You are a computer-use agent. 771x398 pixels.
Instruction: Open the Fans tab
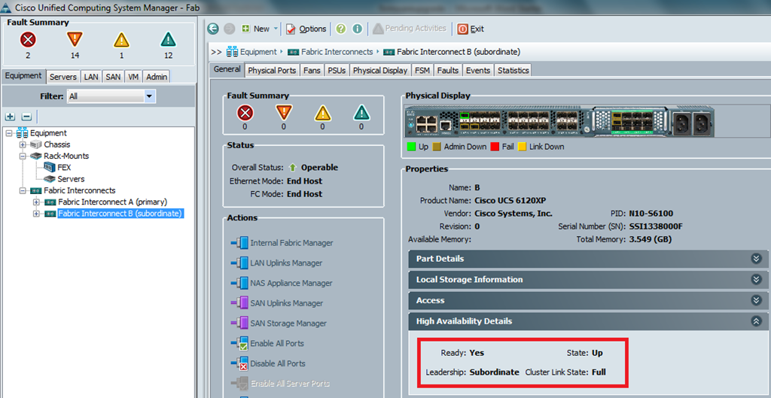(x=312, y=70)
